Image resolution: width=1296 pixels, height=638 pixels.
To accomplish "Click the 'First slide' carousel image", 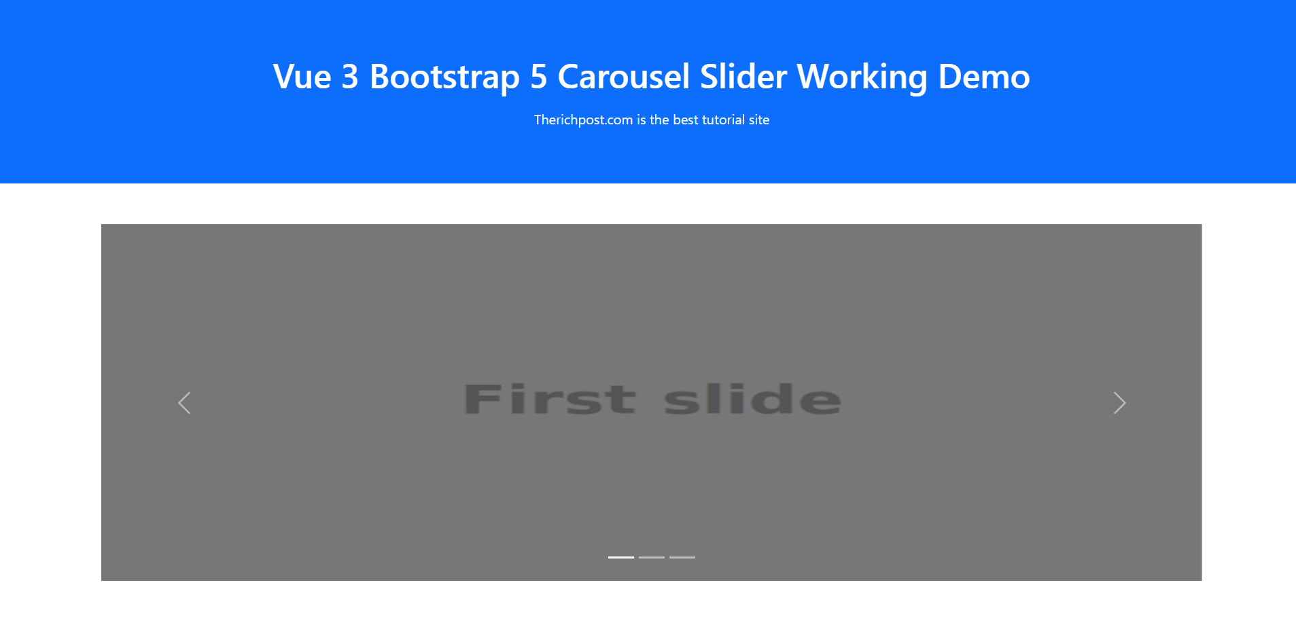I will pos(652,402).
